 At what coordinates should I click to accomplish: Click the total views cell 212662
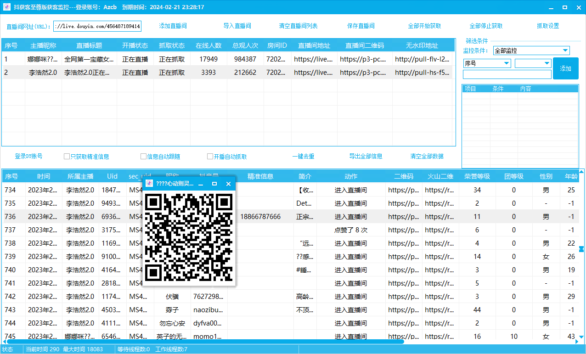[245, 73]
